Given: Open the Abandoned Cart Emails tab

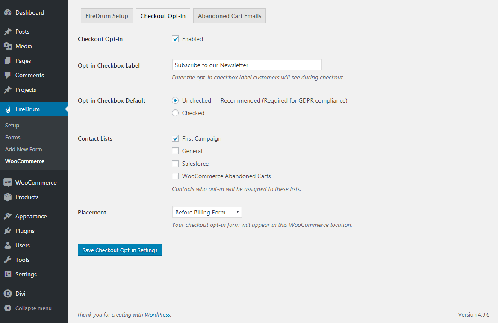Looking at the screenshot, I should click(230, 16).
